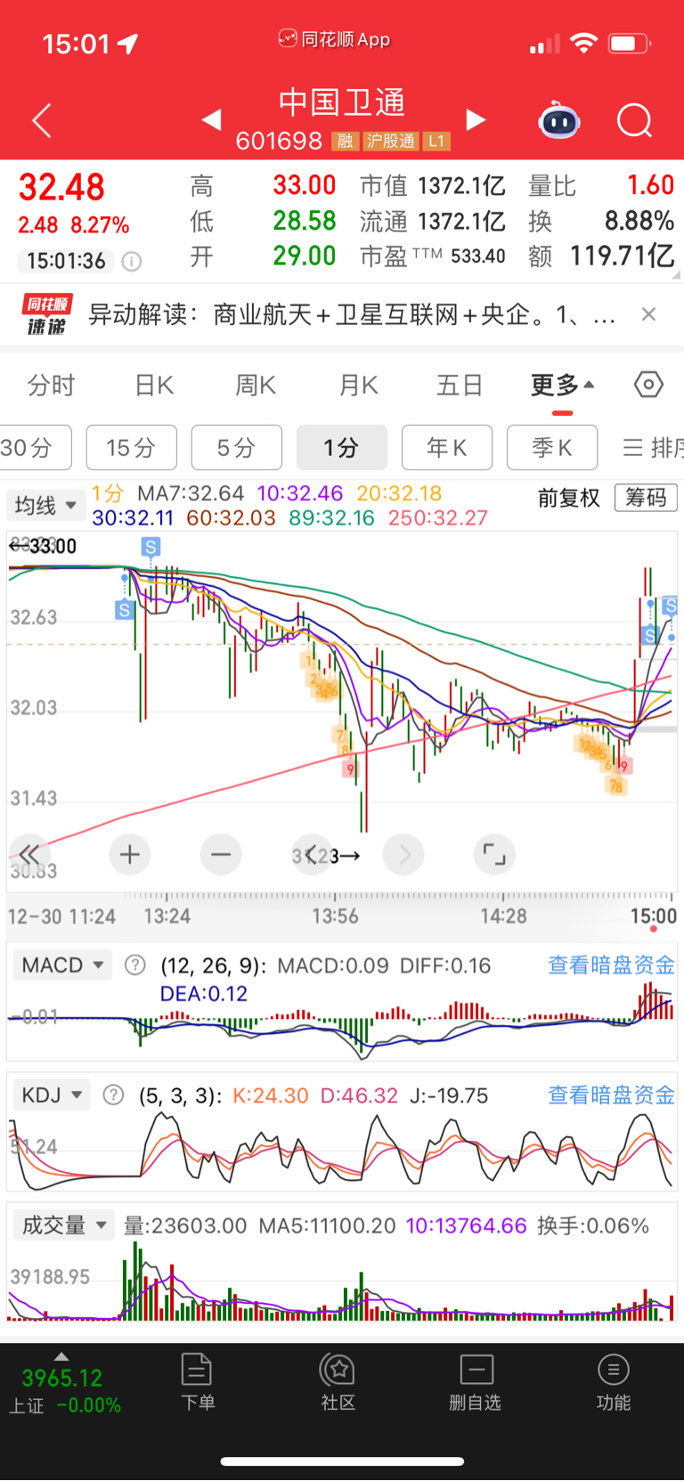Tap the info icon beside 15:01:36
This screenshot has height=1481, width=684.
coord(131,261)
